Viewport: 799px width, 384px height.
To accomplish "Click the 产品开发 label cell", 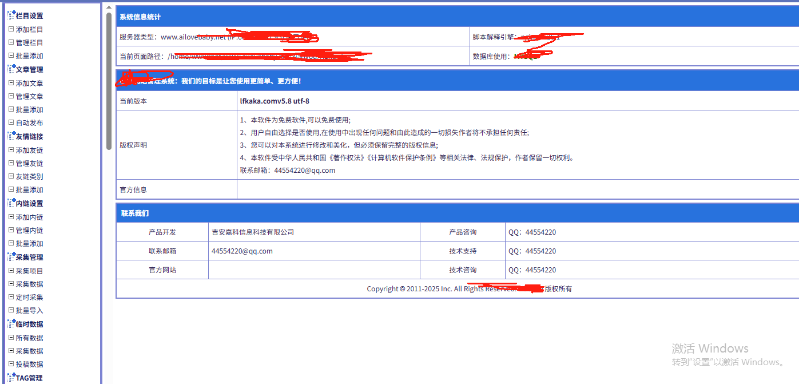I will click(162, 232).
